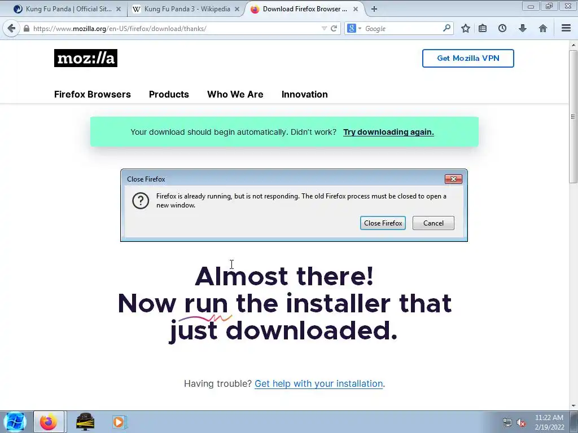Viewport: 578px width, 433px height.
Task: Open the media player taskbar icon
Action: click(x=119, y=422)
